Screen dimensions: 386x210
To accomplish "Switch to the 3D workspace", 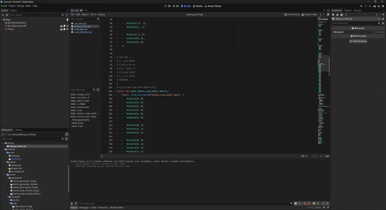I will click(x=176, y=6).
